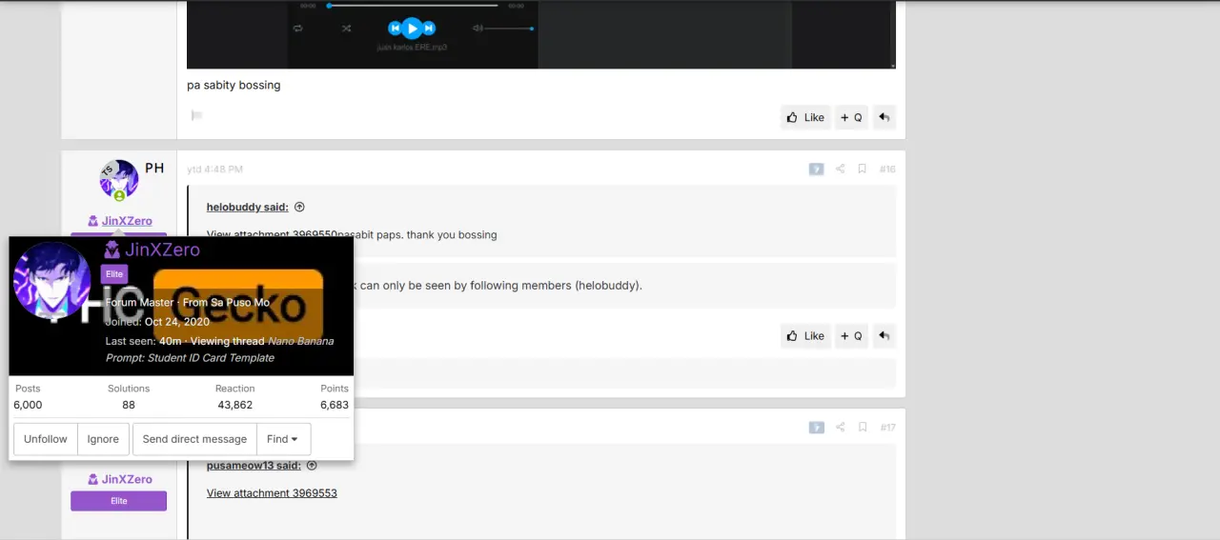Open permalink #17

887,428
